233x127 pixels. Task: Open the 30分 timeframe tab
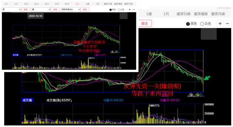pos(57,4)
